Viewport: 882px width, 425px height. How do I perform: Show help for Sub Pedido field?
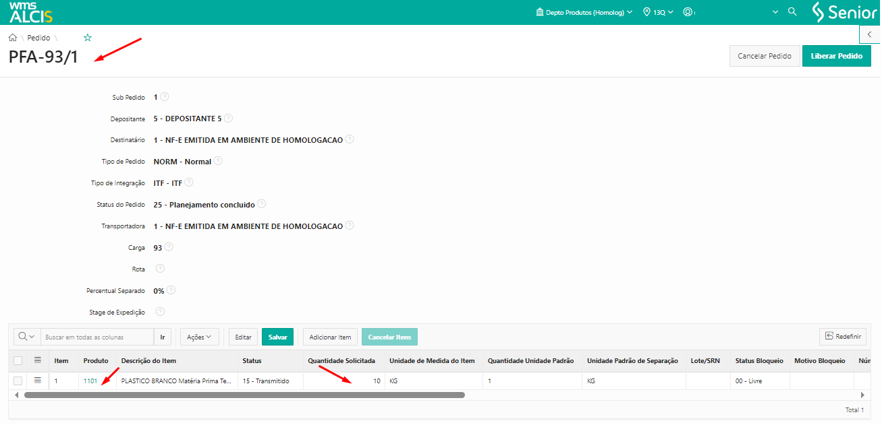[165, 97]
